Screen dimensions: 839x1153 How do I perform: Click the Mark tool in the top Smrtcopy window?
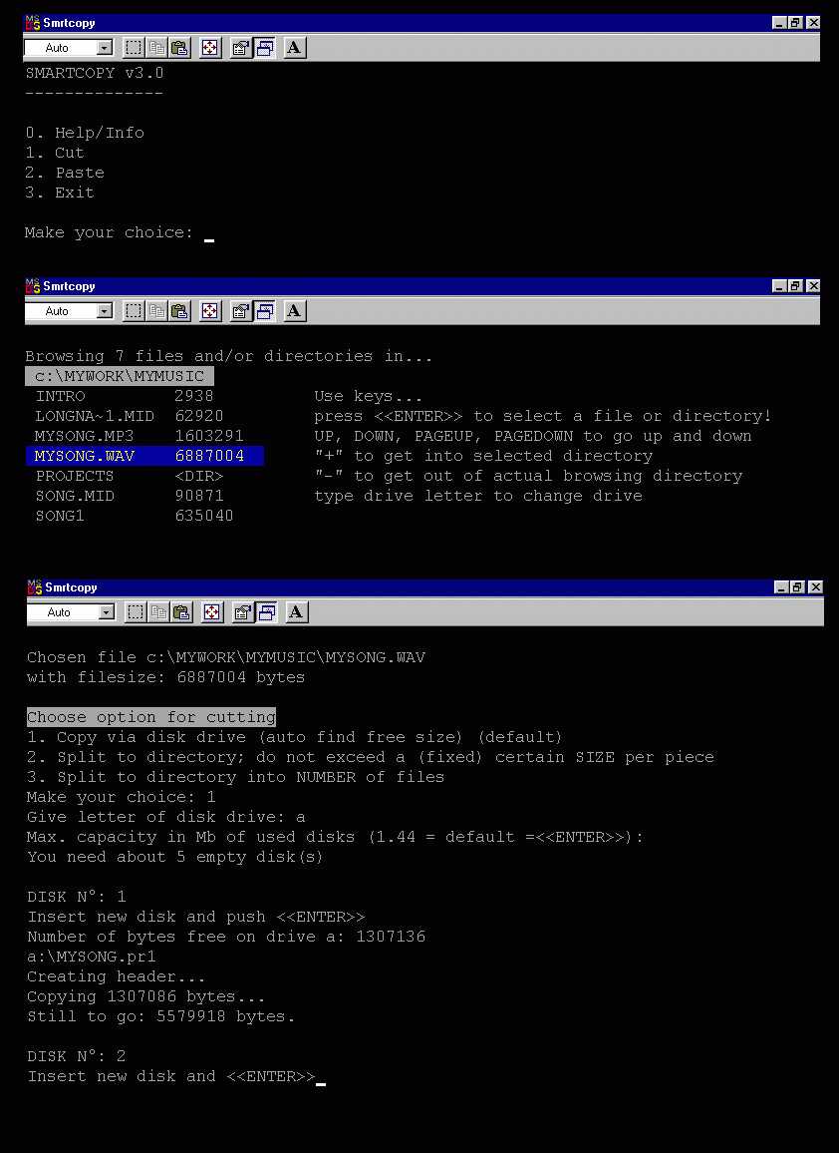(134, 48)
